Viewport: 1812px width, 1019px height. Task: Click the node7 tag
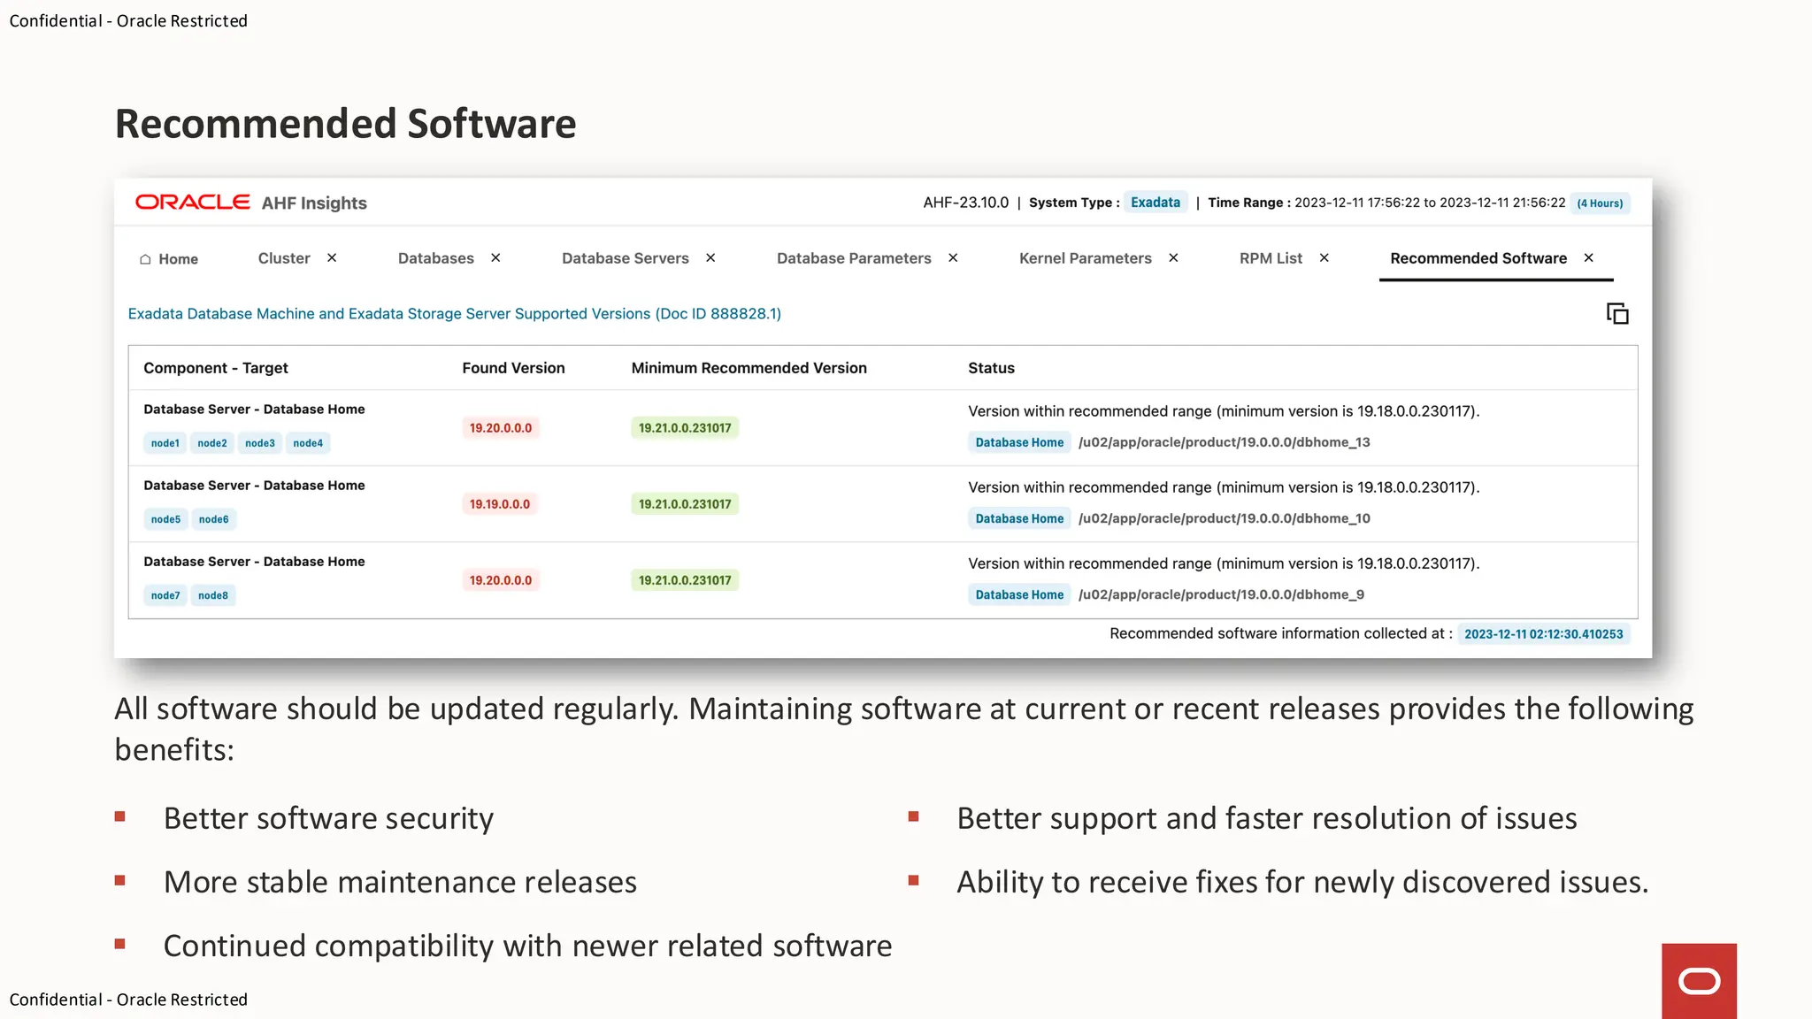(165, 595)
